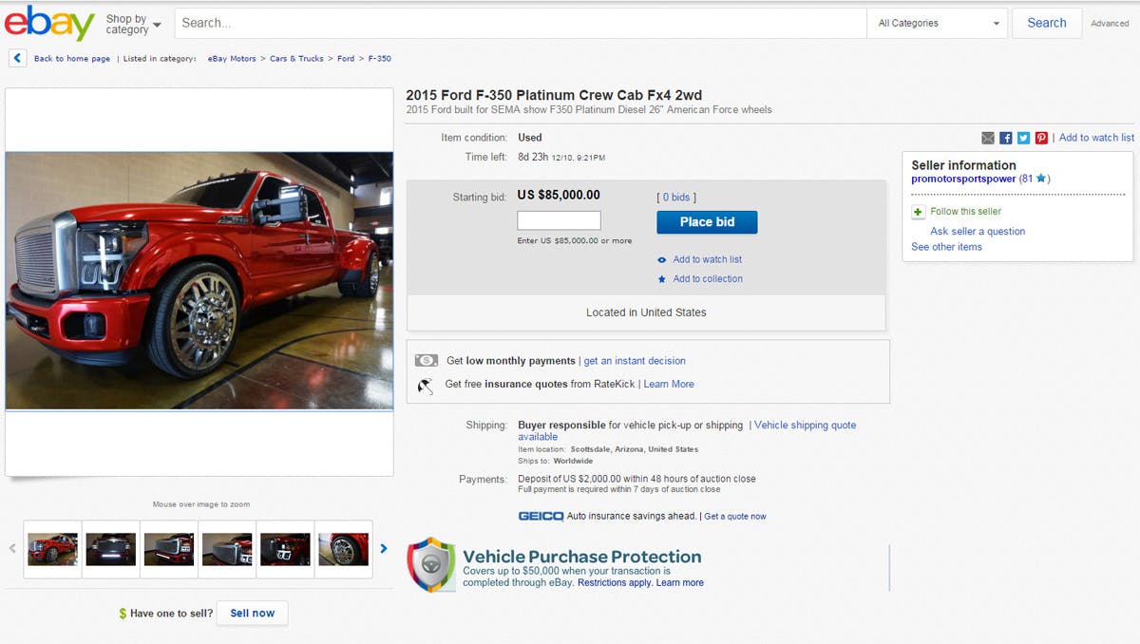Share listing on Twitter

pos(1023,138)
